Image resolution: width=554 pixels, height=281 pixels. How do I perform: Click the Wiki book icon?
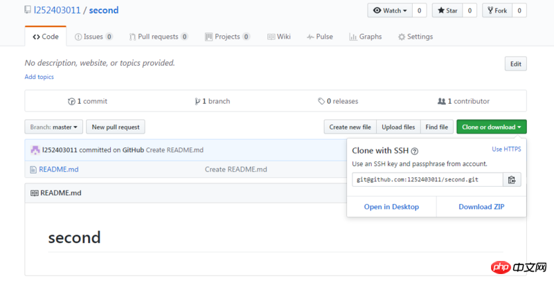point(271,37)
